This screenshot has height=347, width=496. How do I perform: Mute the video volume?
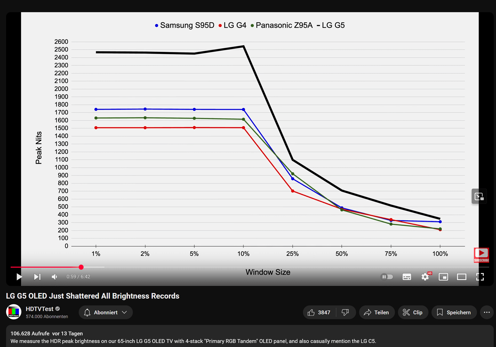coord(54,277)
